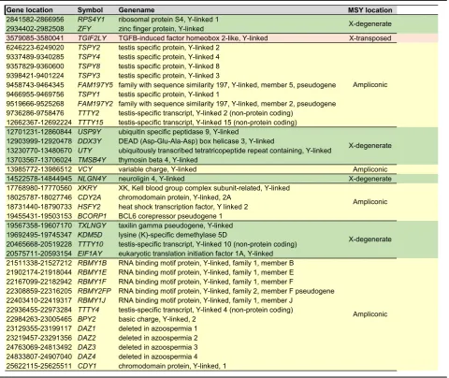Image resolution: width=449 pixels, height=378 pixels.
Task: Click 'ribosomal protein S4, Y-linked 1' genename
Action: point(168,20)
